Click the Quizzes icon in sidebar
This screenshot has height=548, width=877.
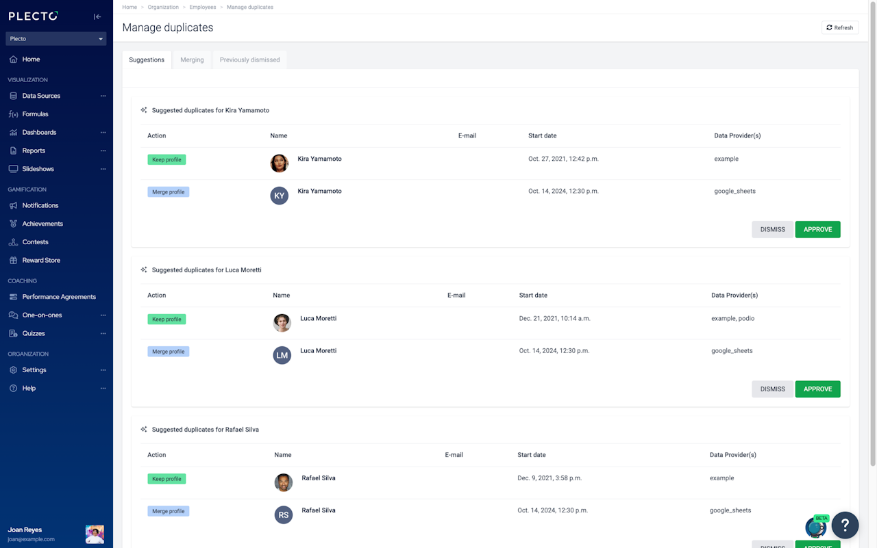(x=13, y=334)
